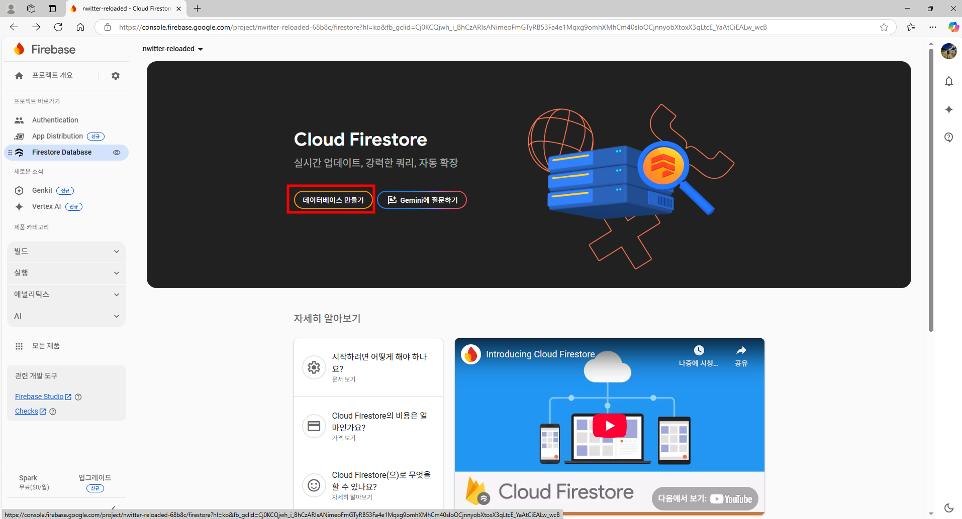Open Gemini sparkle icon on right rail
Viewport: 962px width, 519px height.
pyautogui.click(x=948, y=109)
